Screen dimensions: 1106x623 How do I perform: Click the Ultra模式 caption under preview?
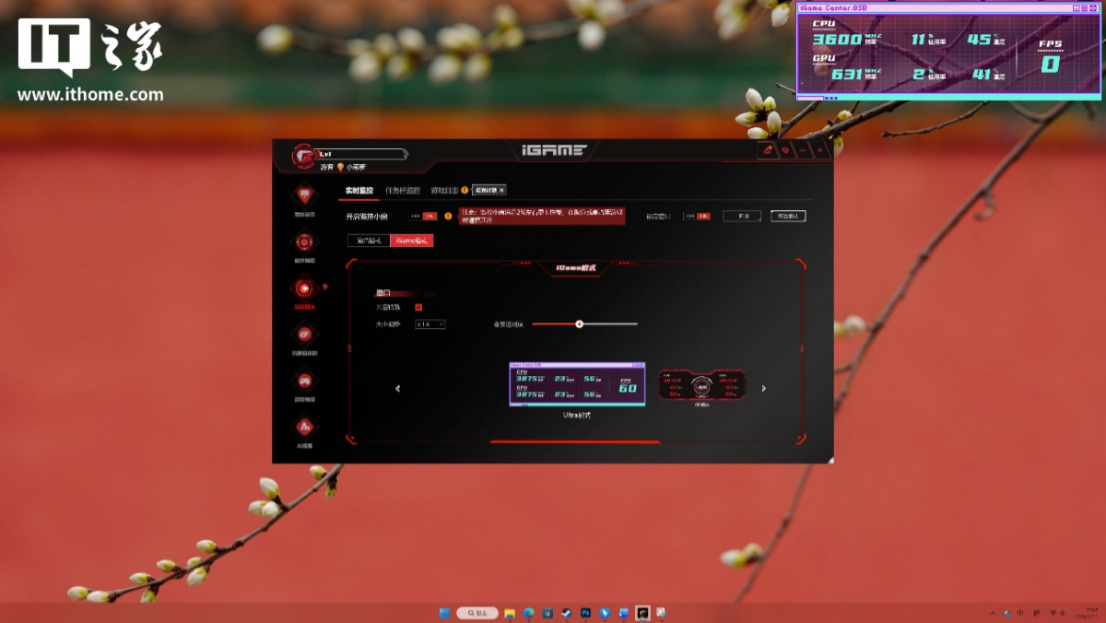click(x=577, y=416)
